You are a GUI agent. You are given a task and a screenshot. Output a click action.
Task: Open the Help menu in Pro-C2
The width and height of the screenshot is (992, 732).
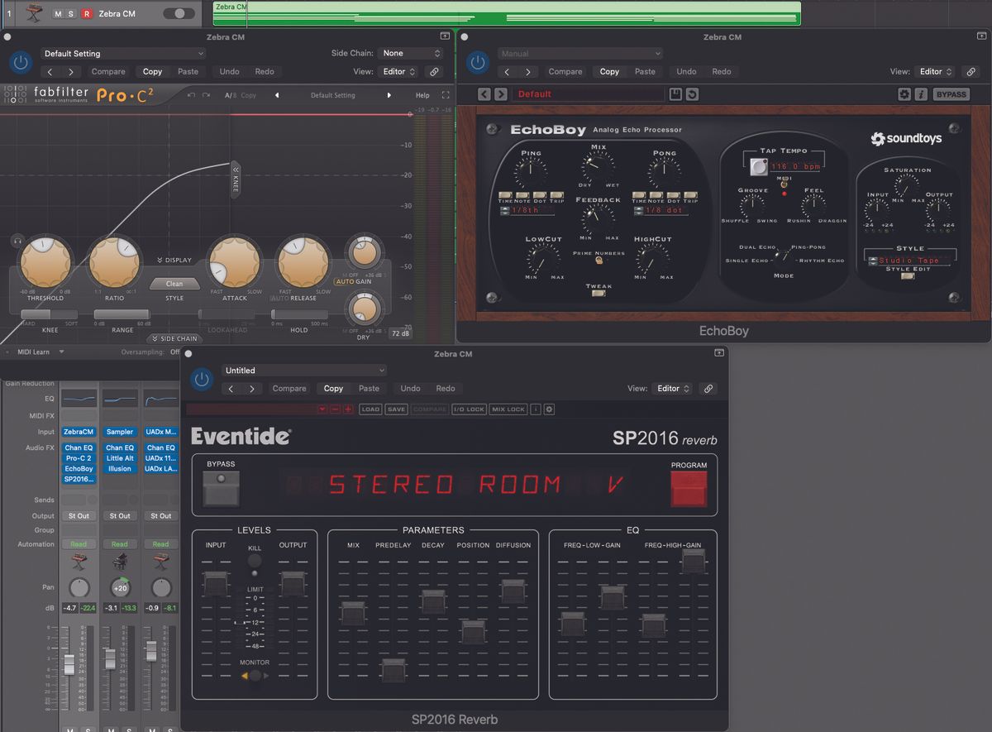pos(423,95)
